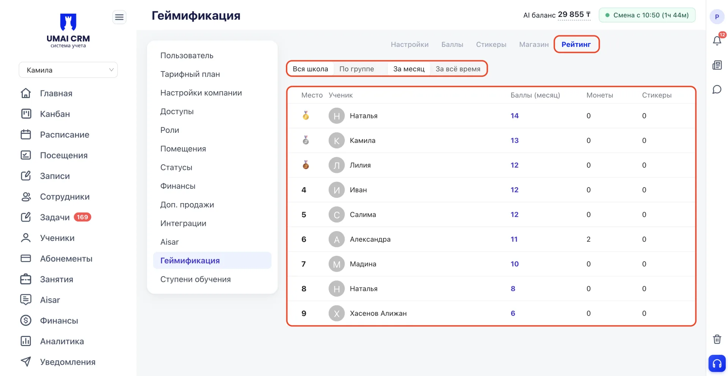Open the Канбан board icon

pos(26,114)
